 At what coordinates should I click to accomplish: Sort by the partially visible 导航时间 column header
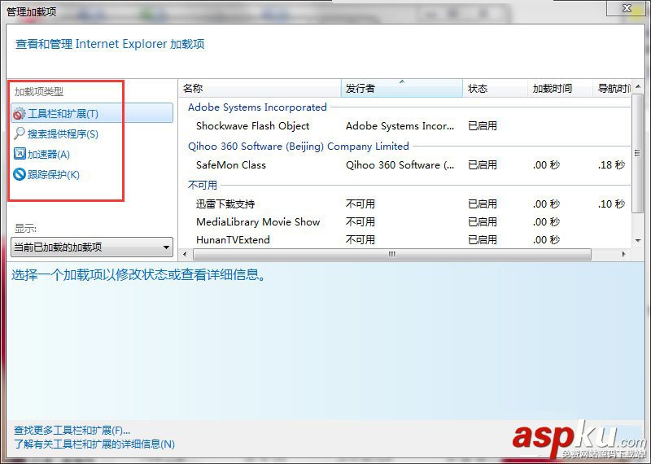point(612,88)
